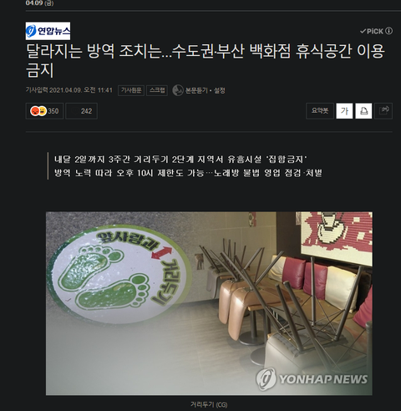Image resolution: width=401 pixels, height=411 pixels.
Task: Click the PiCK info circle icon
Action: click(389, 31)
